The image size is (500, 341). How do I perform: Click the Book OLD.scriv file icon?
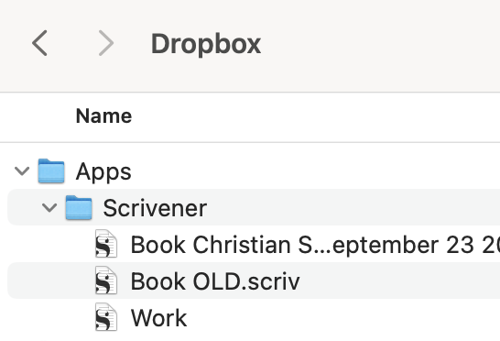click(x=106, y=280)
